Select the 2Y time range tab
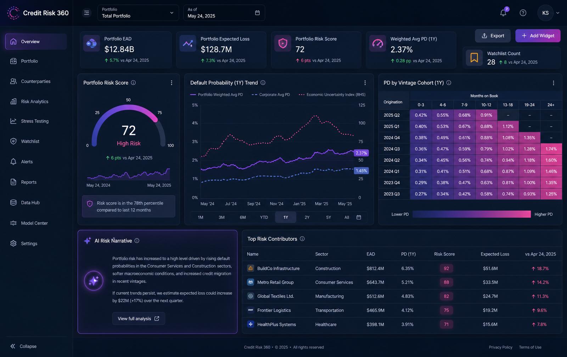Viewport: 567px width, 357px height. 307,217
